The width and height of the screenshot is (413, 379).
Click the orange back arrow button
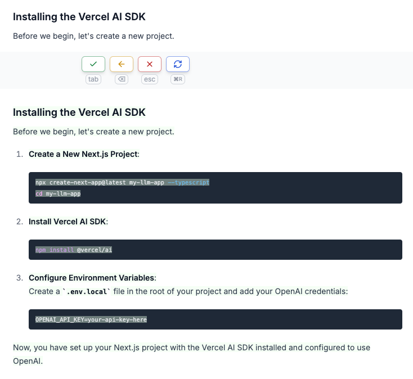coord(122,64)
